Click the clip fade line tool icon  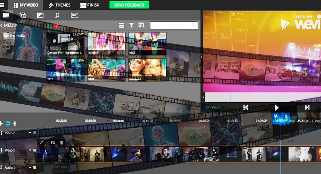[x=47, y=143]
